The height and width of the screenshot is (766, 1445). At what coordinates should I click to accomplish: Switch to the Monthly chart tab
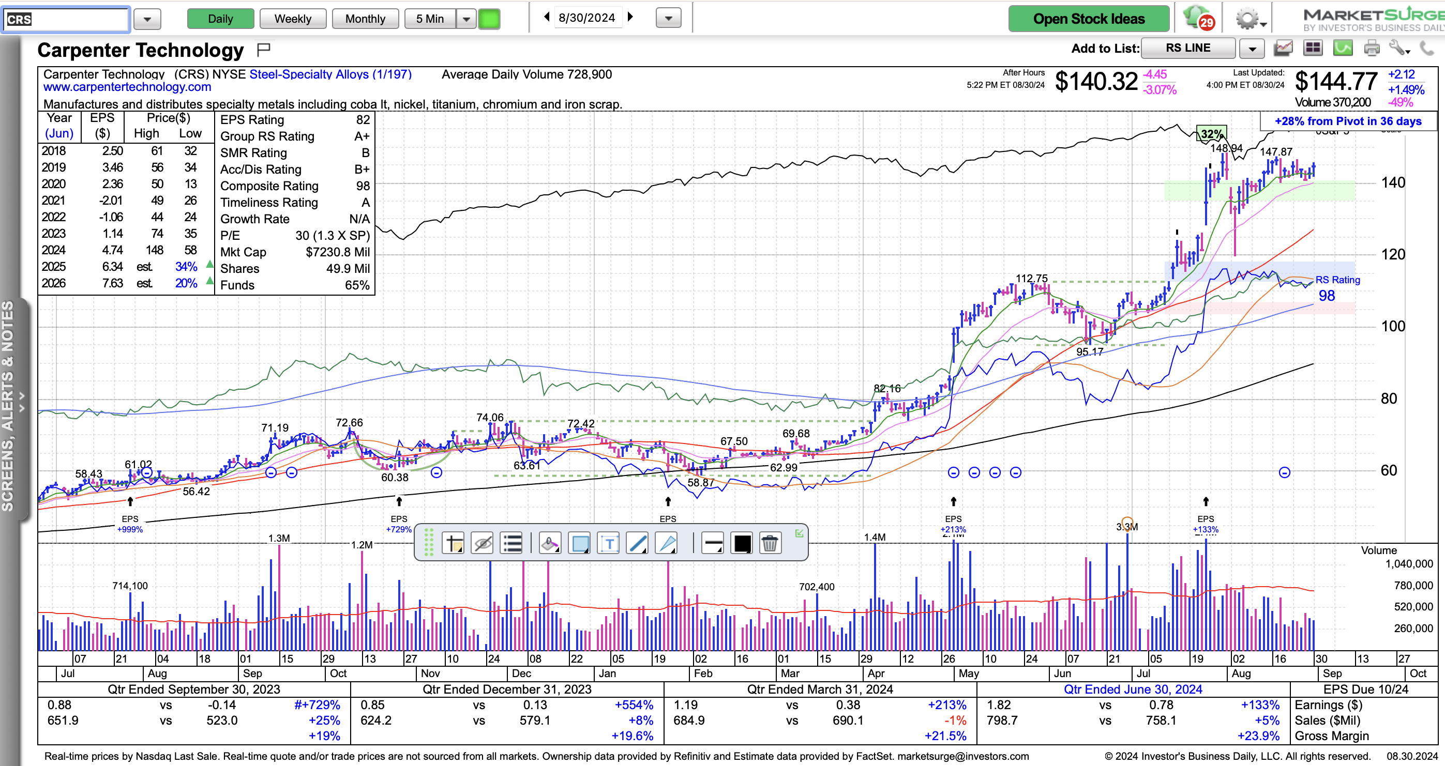[x=365, y=19]
